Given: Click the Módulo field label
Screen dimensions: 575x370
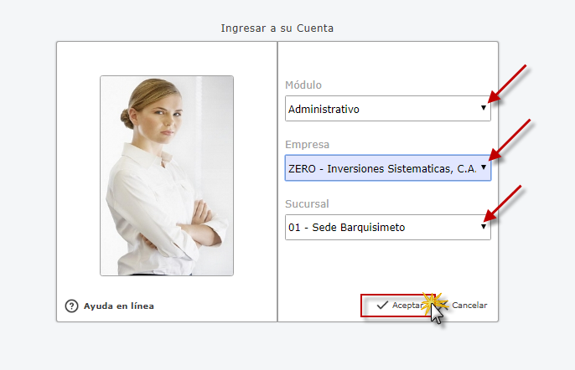Looking at the screenshot, I should (x=303, y=85).
